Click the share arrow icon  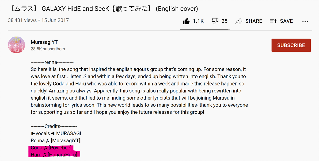[x=239, y=21]
